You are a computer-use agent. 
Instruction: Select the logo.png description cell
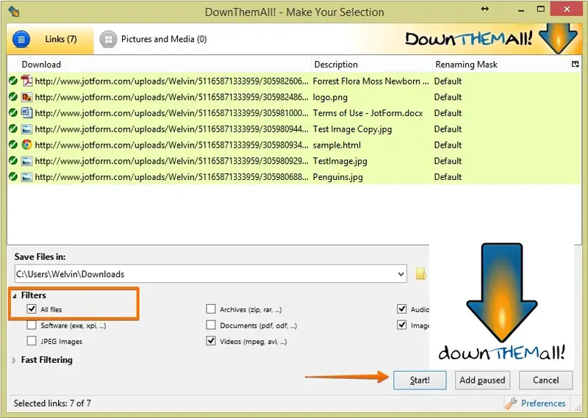pos(330,98)
